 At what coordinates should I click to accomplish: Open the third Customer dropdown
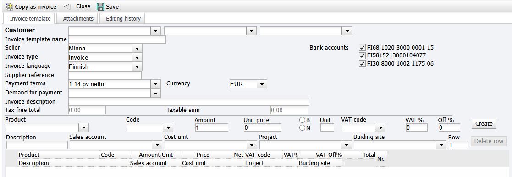click(347, 31)
